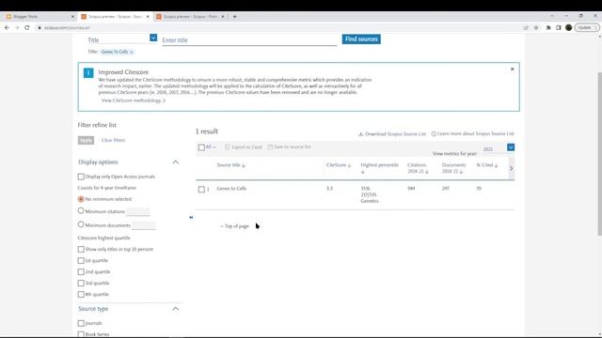The width and height of the screenshot is (602, 338).
Task: Sort by Highest percentile
Action: [379, 168]
